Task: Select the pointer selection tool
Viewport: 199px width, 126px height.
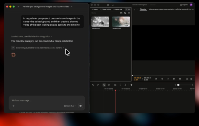Action: pos(104,85)
